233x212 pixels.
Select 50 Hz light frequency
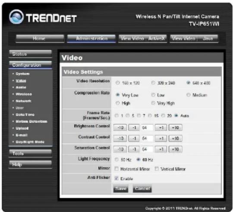[116, 160]
